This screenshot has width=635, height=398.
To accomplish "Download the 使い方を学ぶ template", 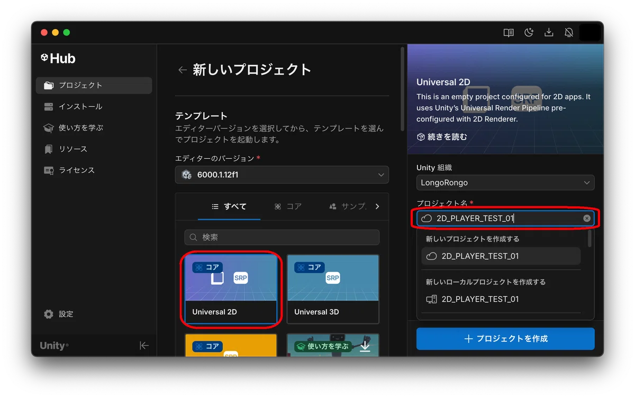I will [x=365, y=347].
